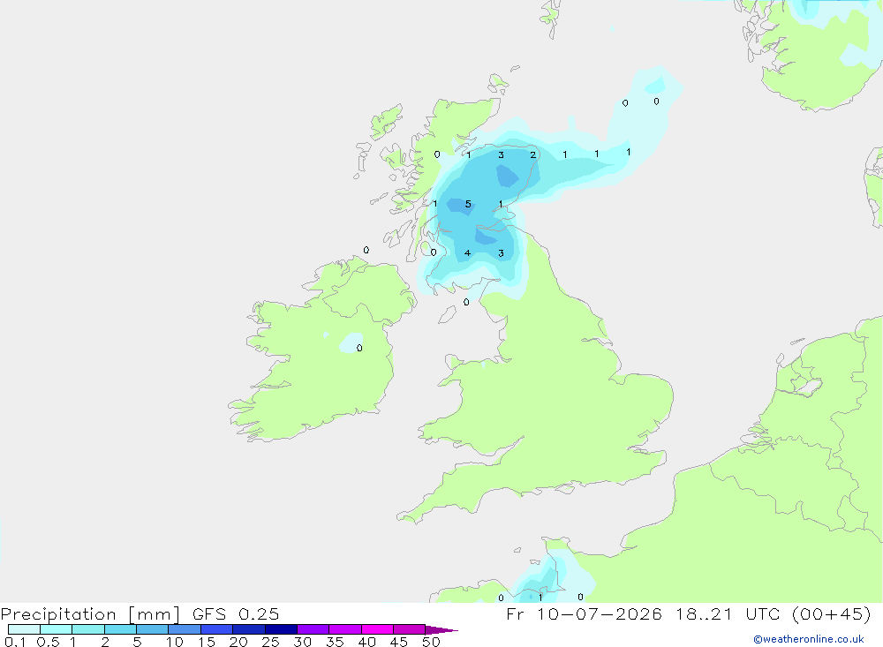Click the 10–15 mm legend swatch

coord(185,629)
